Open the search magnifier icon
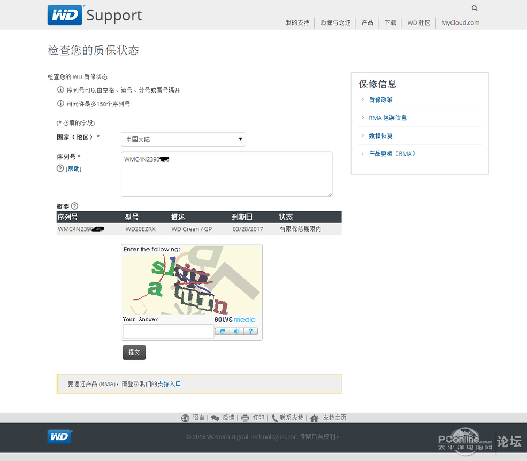527x461 pixels. 474,9
